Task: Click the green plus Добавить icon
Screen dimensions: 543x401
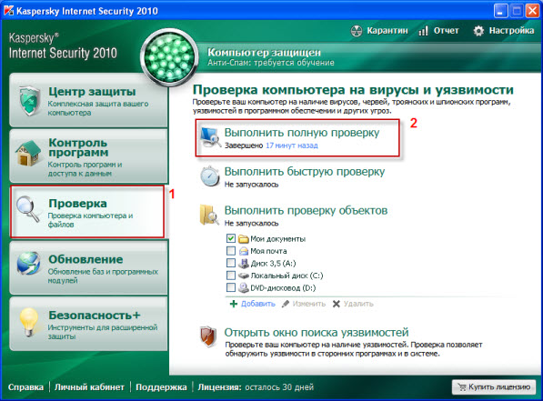Action: click(234, 304)
